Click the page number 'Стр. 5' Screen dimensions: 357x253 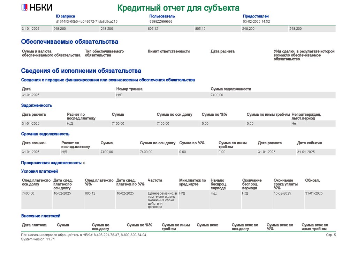(331, 235)
